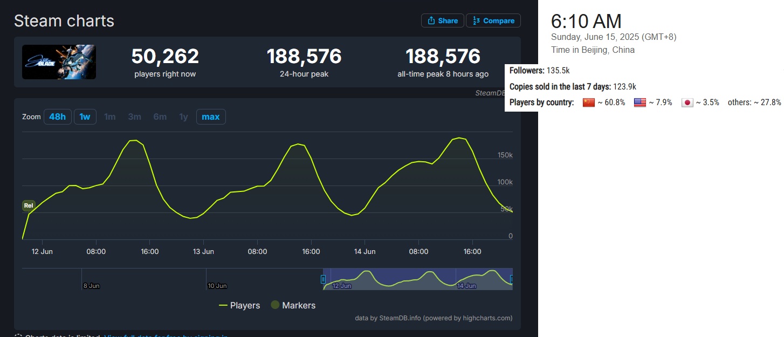Toggle the Markers series in legend

point(293,305)
